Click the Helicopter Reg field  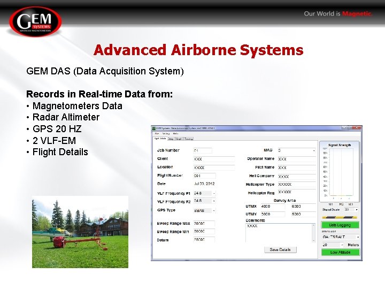297,192
